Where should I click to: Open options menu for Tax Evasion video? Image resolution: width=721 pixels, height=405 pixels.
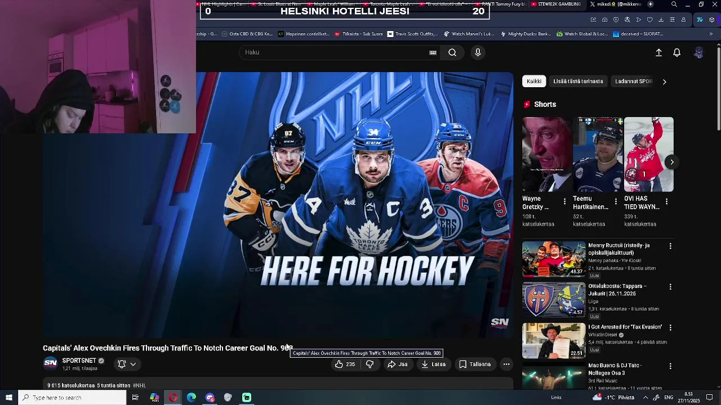pyautogui.click(x=670, y=327)
